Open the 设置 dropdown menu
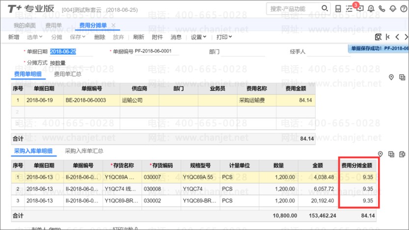The height and width of the screenshot is (230, 409). [x=198, y=37]
